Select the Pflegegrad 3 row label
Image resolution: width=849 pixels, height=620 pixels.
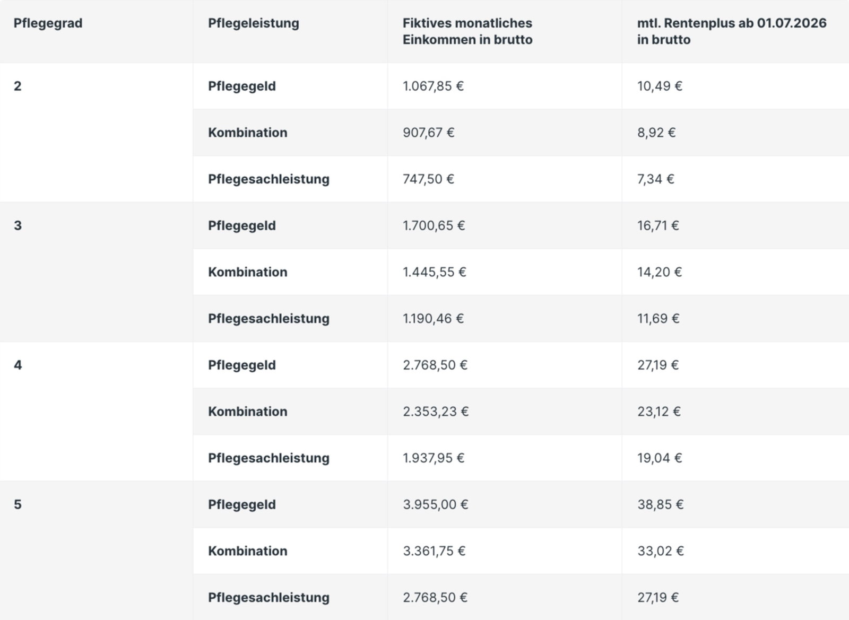[x=18, y=225]
